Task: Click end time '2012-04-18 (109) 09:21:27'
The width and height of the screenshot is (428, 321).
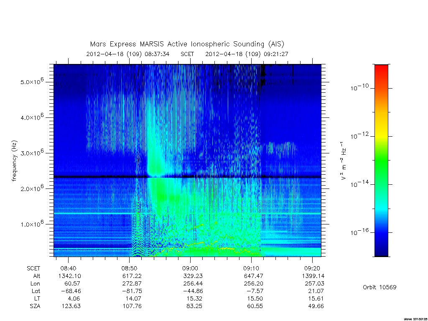Action: [x=247, y=54]
